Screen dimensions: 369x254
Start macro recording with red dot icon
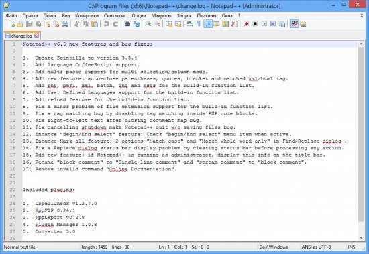[246, 24]
